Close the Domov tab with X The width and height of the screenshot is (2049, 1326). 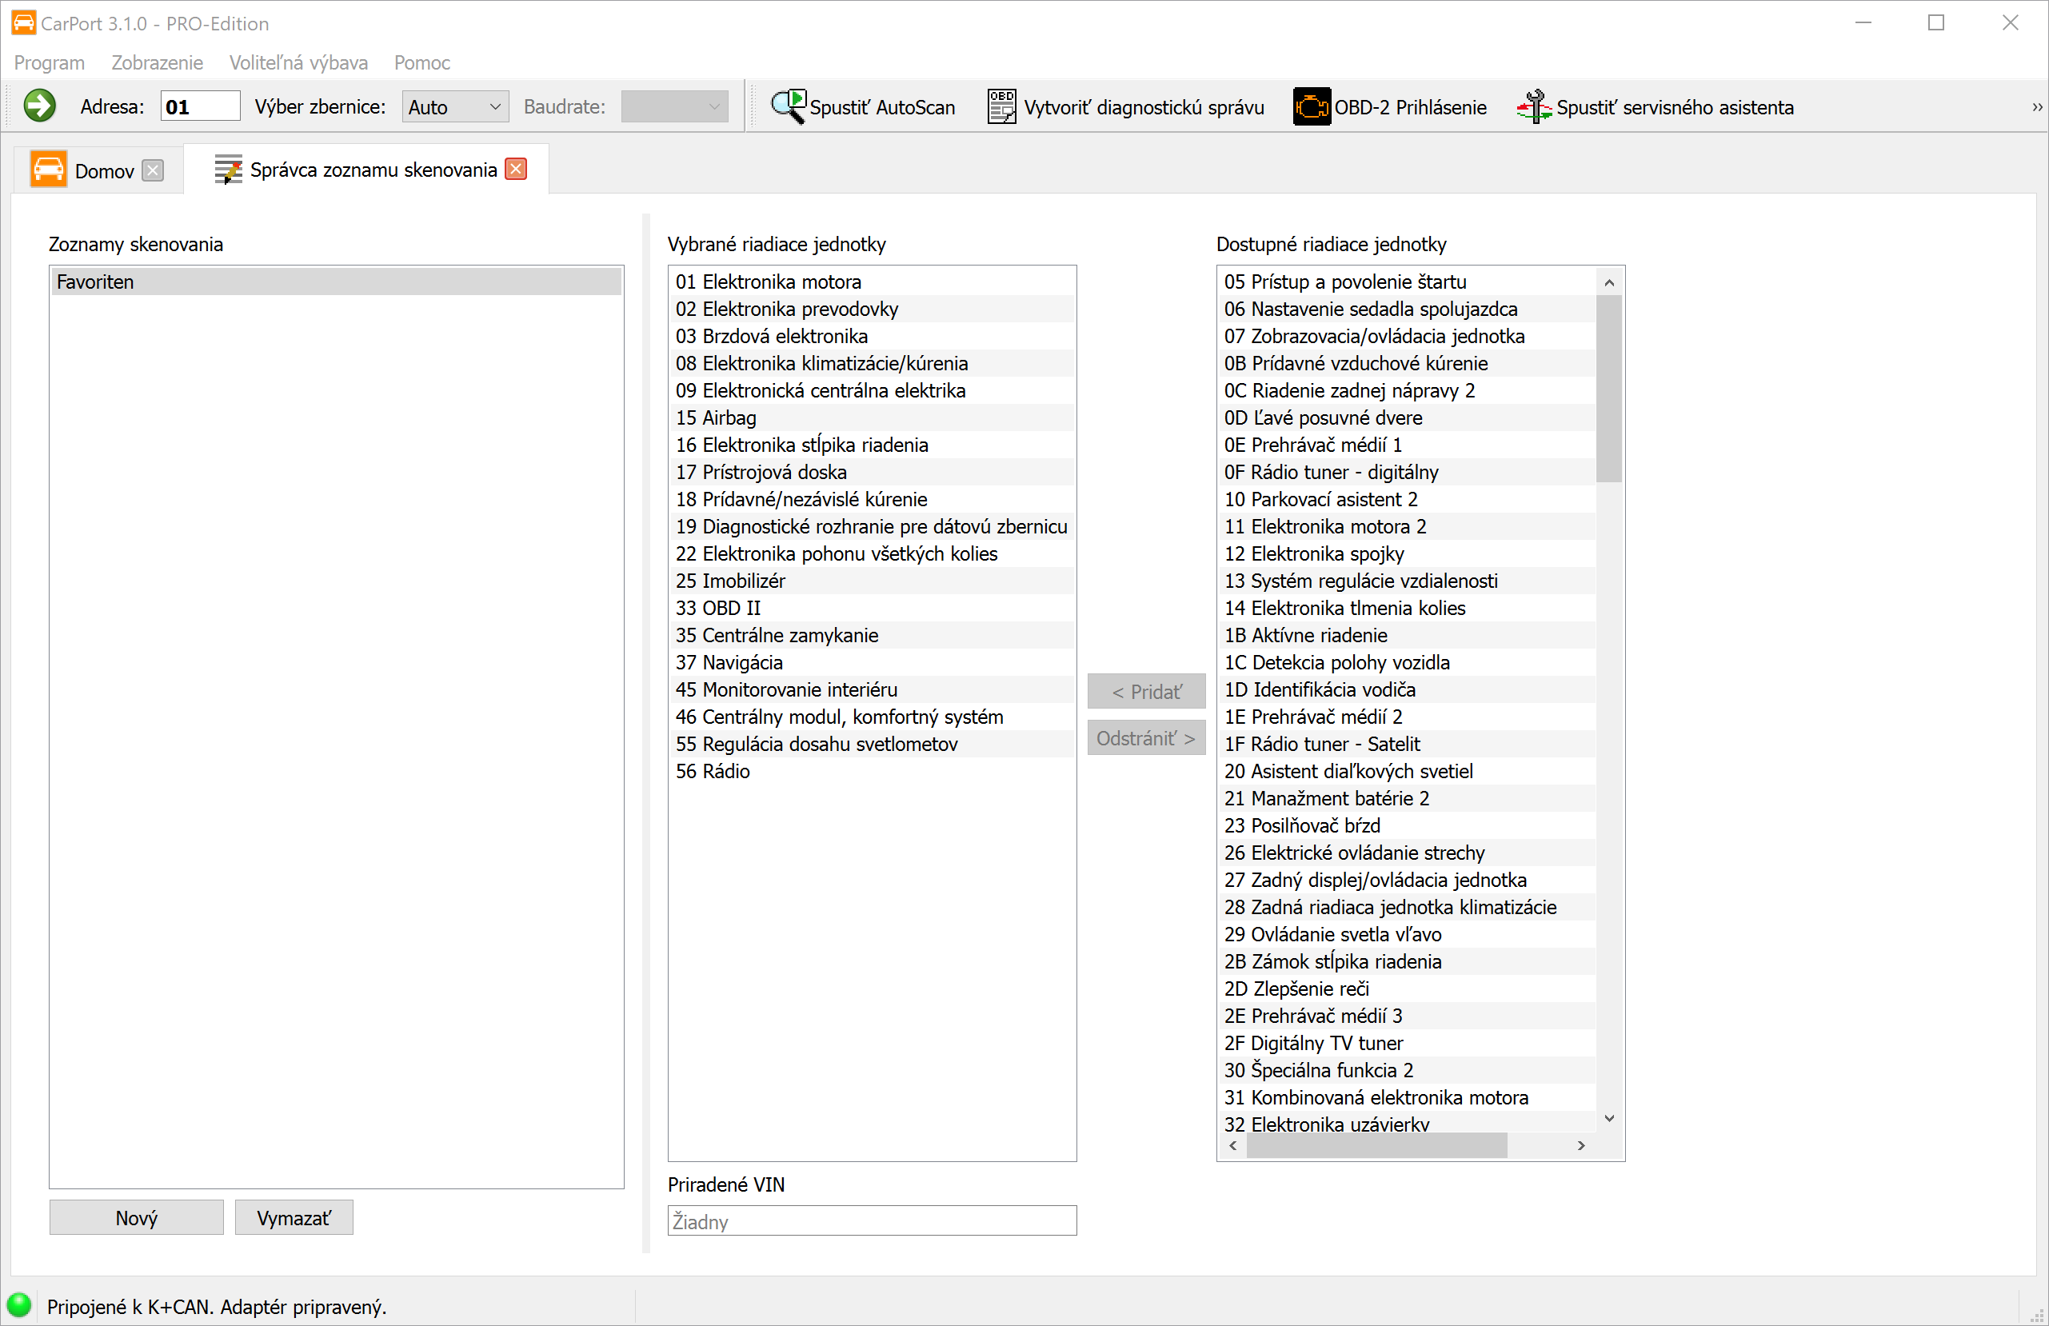coord(153,170)
